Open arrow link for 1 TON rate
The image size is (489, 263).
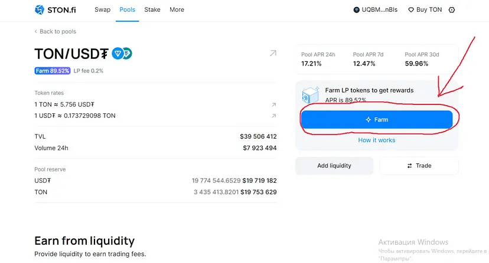274,104
